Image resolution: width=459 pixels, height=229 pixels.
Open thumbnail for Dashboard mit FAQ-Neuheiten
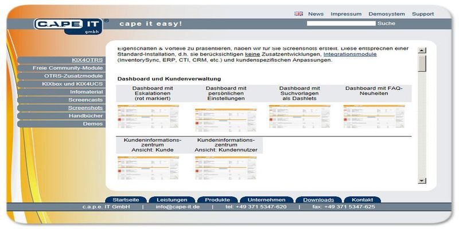374,116
